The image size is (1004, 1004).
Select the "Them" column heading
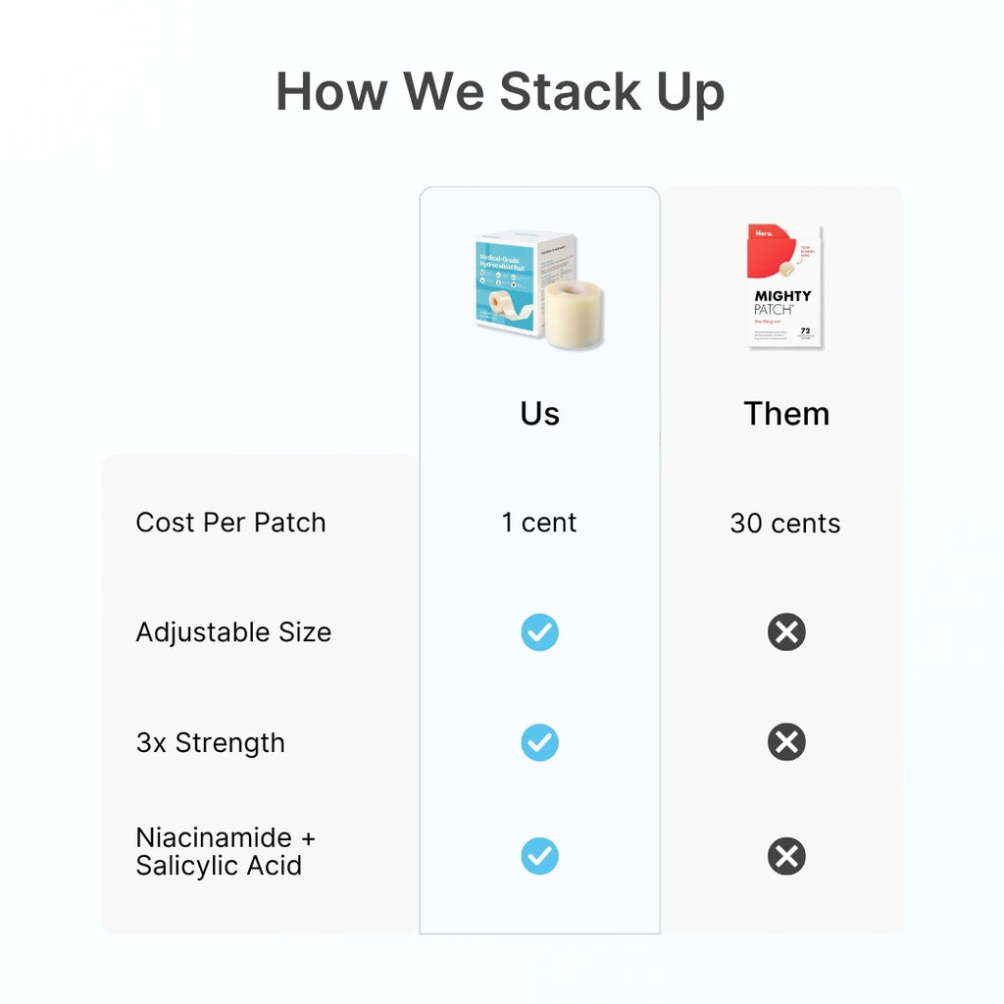tap(786, 414)
